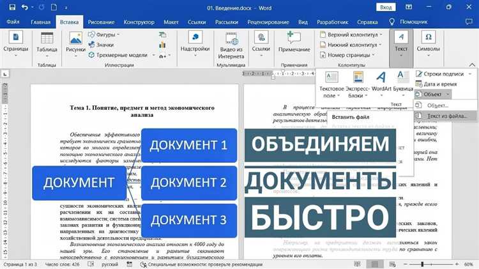This screenshot has height=269, width=479.
Task: Add a Примечание comment
Action: (294, 42)
